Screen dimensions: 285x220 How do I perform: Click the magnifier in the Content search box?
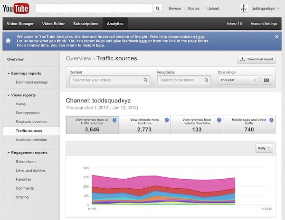[145, 80]
